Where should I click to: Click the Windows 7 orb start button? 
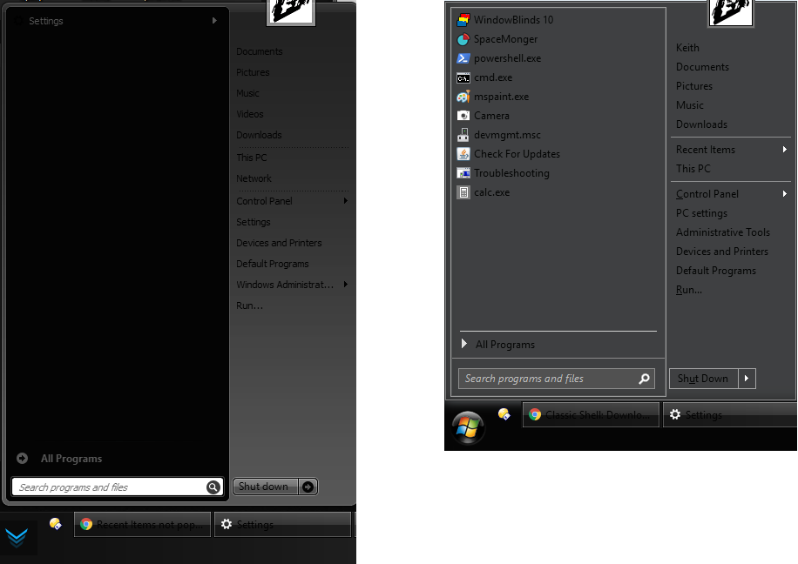pyautogui.click(x=468, y=427)
